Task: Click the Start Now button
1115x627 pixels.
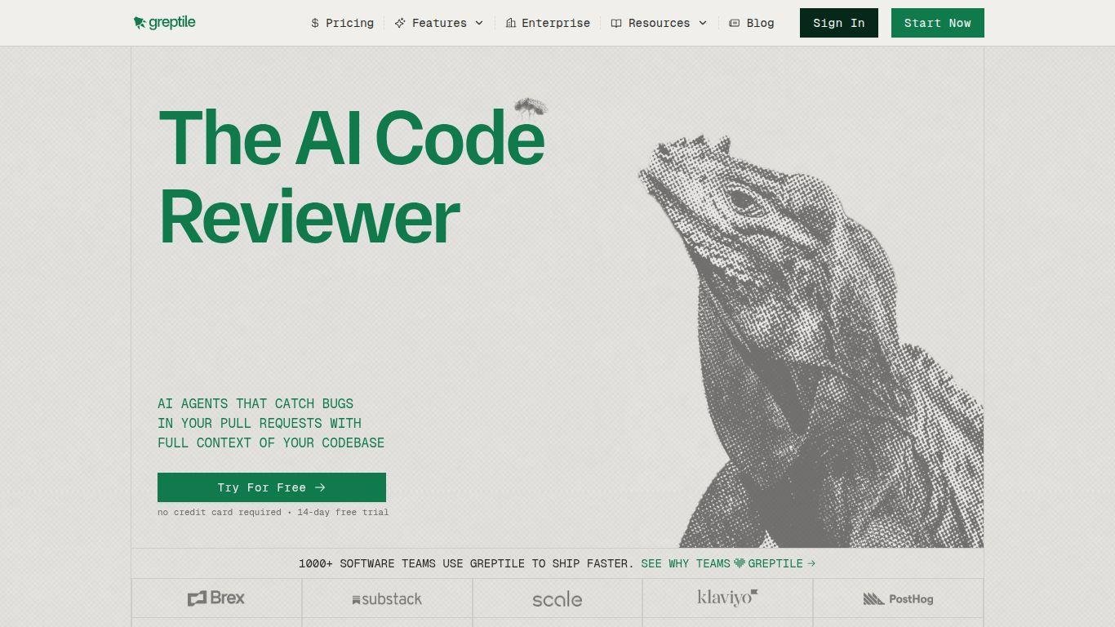Action: pos(937,23)
